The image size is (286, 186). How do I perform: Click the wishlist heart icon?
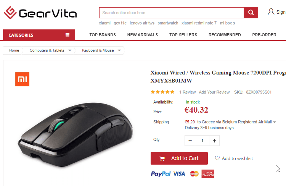point(217,158)
